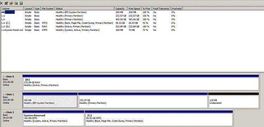Viewport: 264px width, 127px height.
Task: Click the 72 MB free space cell
Action: pos(132,30)
